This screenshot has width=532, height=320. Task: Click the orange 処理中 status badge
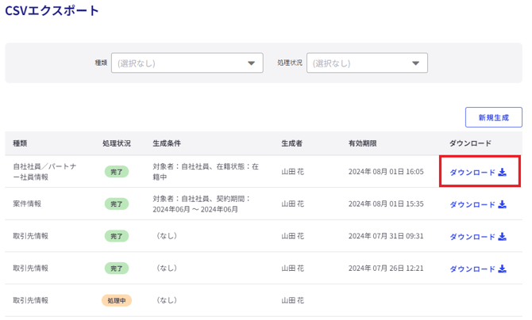(x=116, y=301)
